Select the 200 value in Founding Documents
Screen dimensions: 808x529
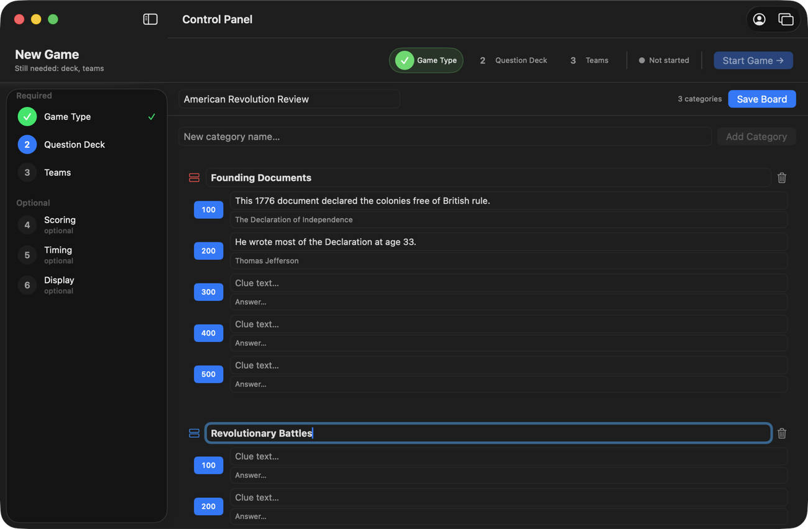(x=209, y=251)
